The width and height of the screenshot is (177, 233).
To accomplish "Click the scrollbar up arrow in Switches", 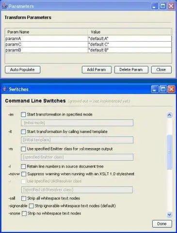I will tap(169, 115).
